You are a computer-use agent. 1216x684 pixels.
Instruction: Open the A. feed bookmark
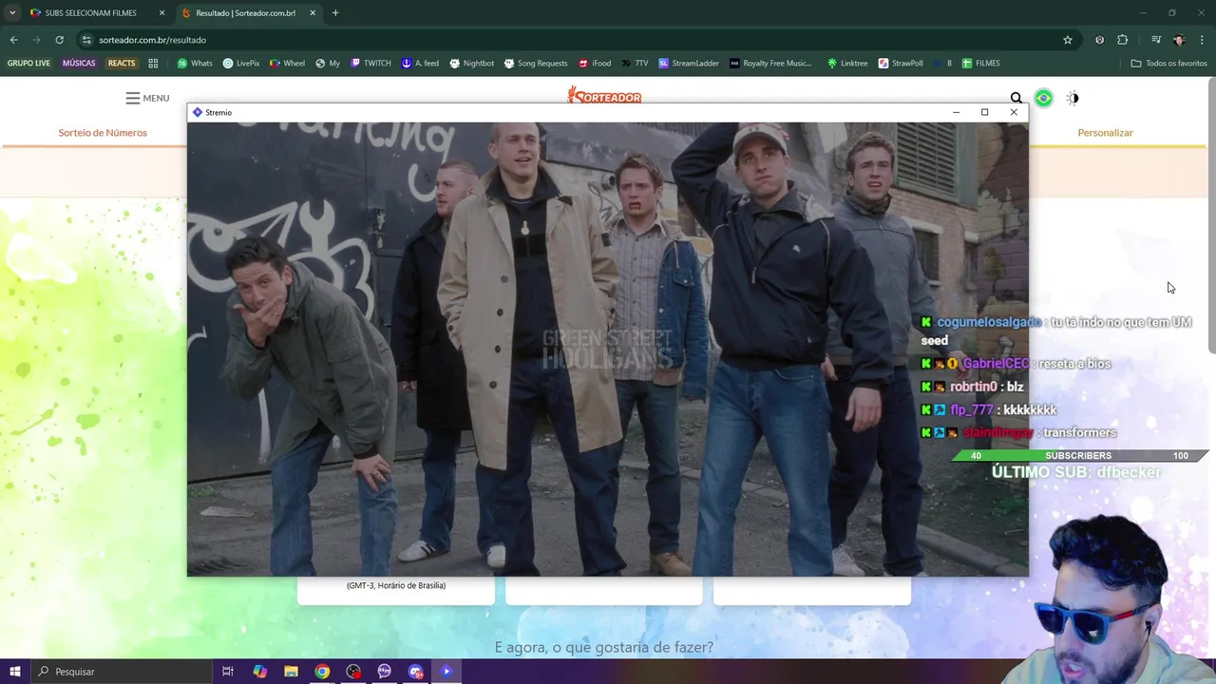click(x=420, y=64)
